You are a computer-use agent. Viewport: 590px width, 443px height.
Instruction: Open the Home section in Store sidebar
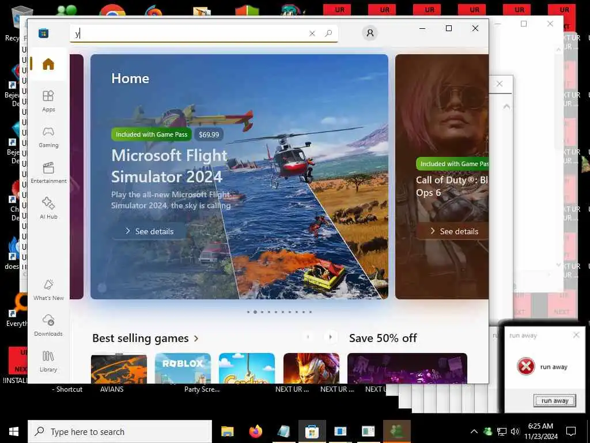48,64
